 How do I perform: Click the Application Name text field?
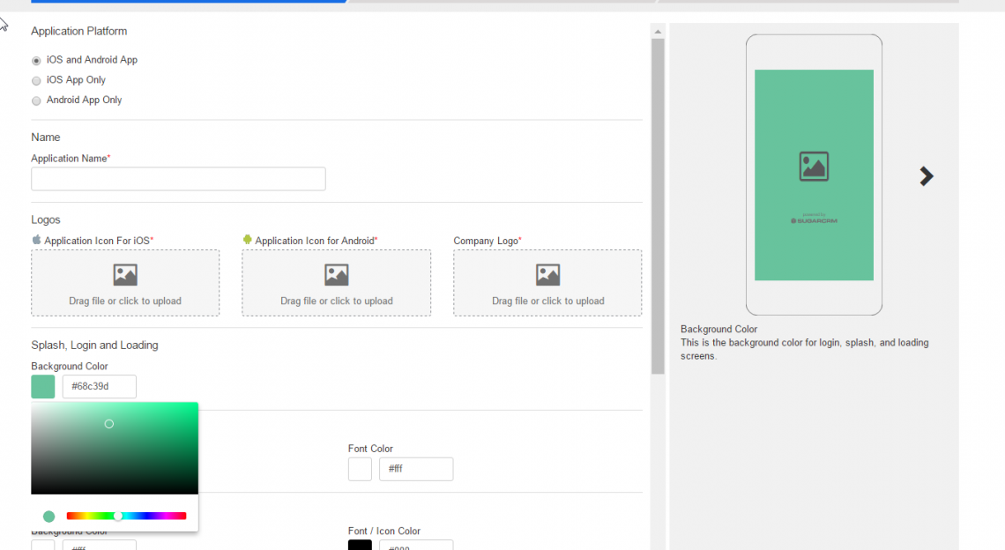click(x=178, y=179)
